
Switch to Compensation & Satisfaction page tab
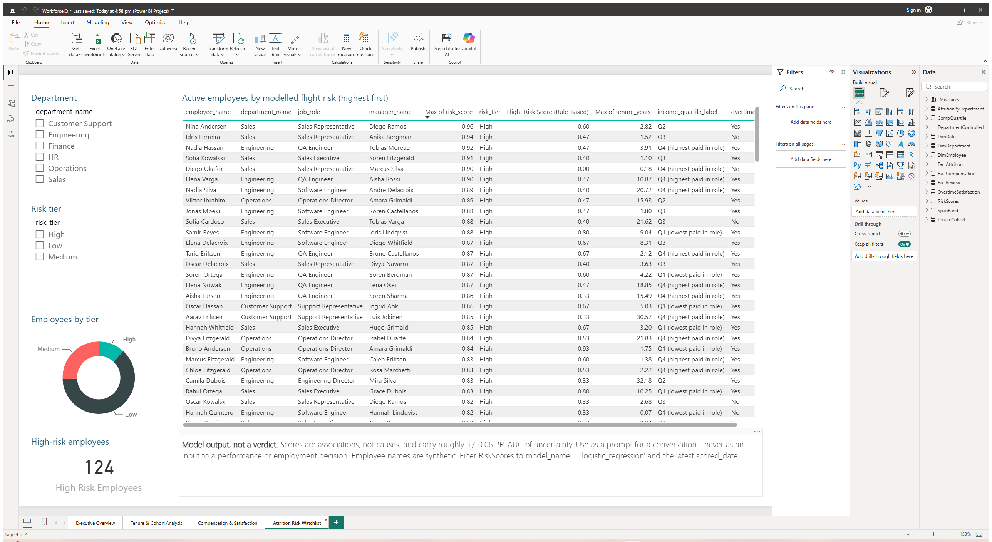(x=228, y=523)
